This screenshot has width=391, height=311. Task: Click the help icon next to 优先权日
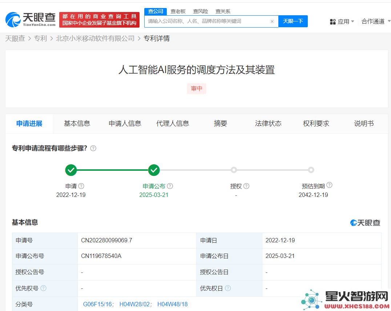pos(228,288)
